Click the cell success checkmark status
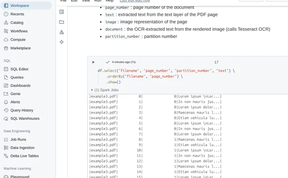This screenshot has width=288, height=178. [108, 62]
